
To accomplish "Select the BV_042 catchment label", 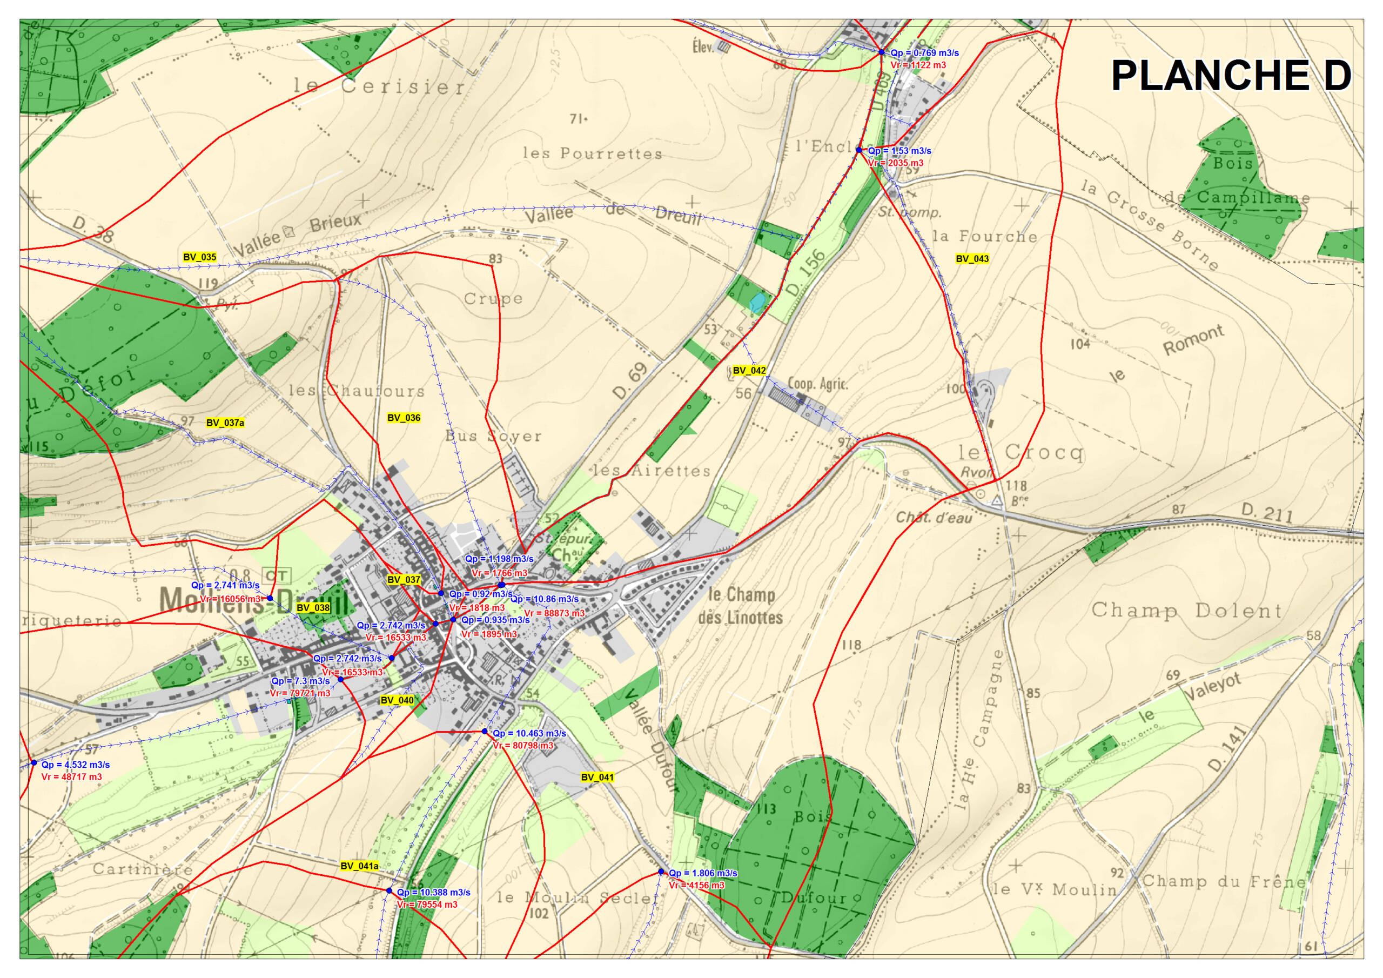I will pyautogui.click(x=749, y=371).
